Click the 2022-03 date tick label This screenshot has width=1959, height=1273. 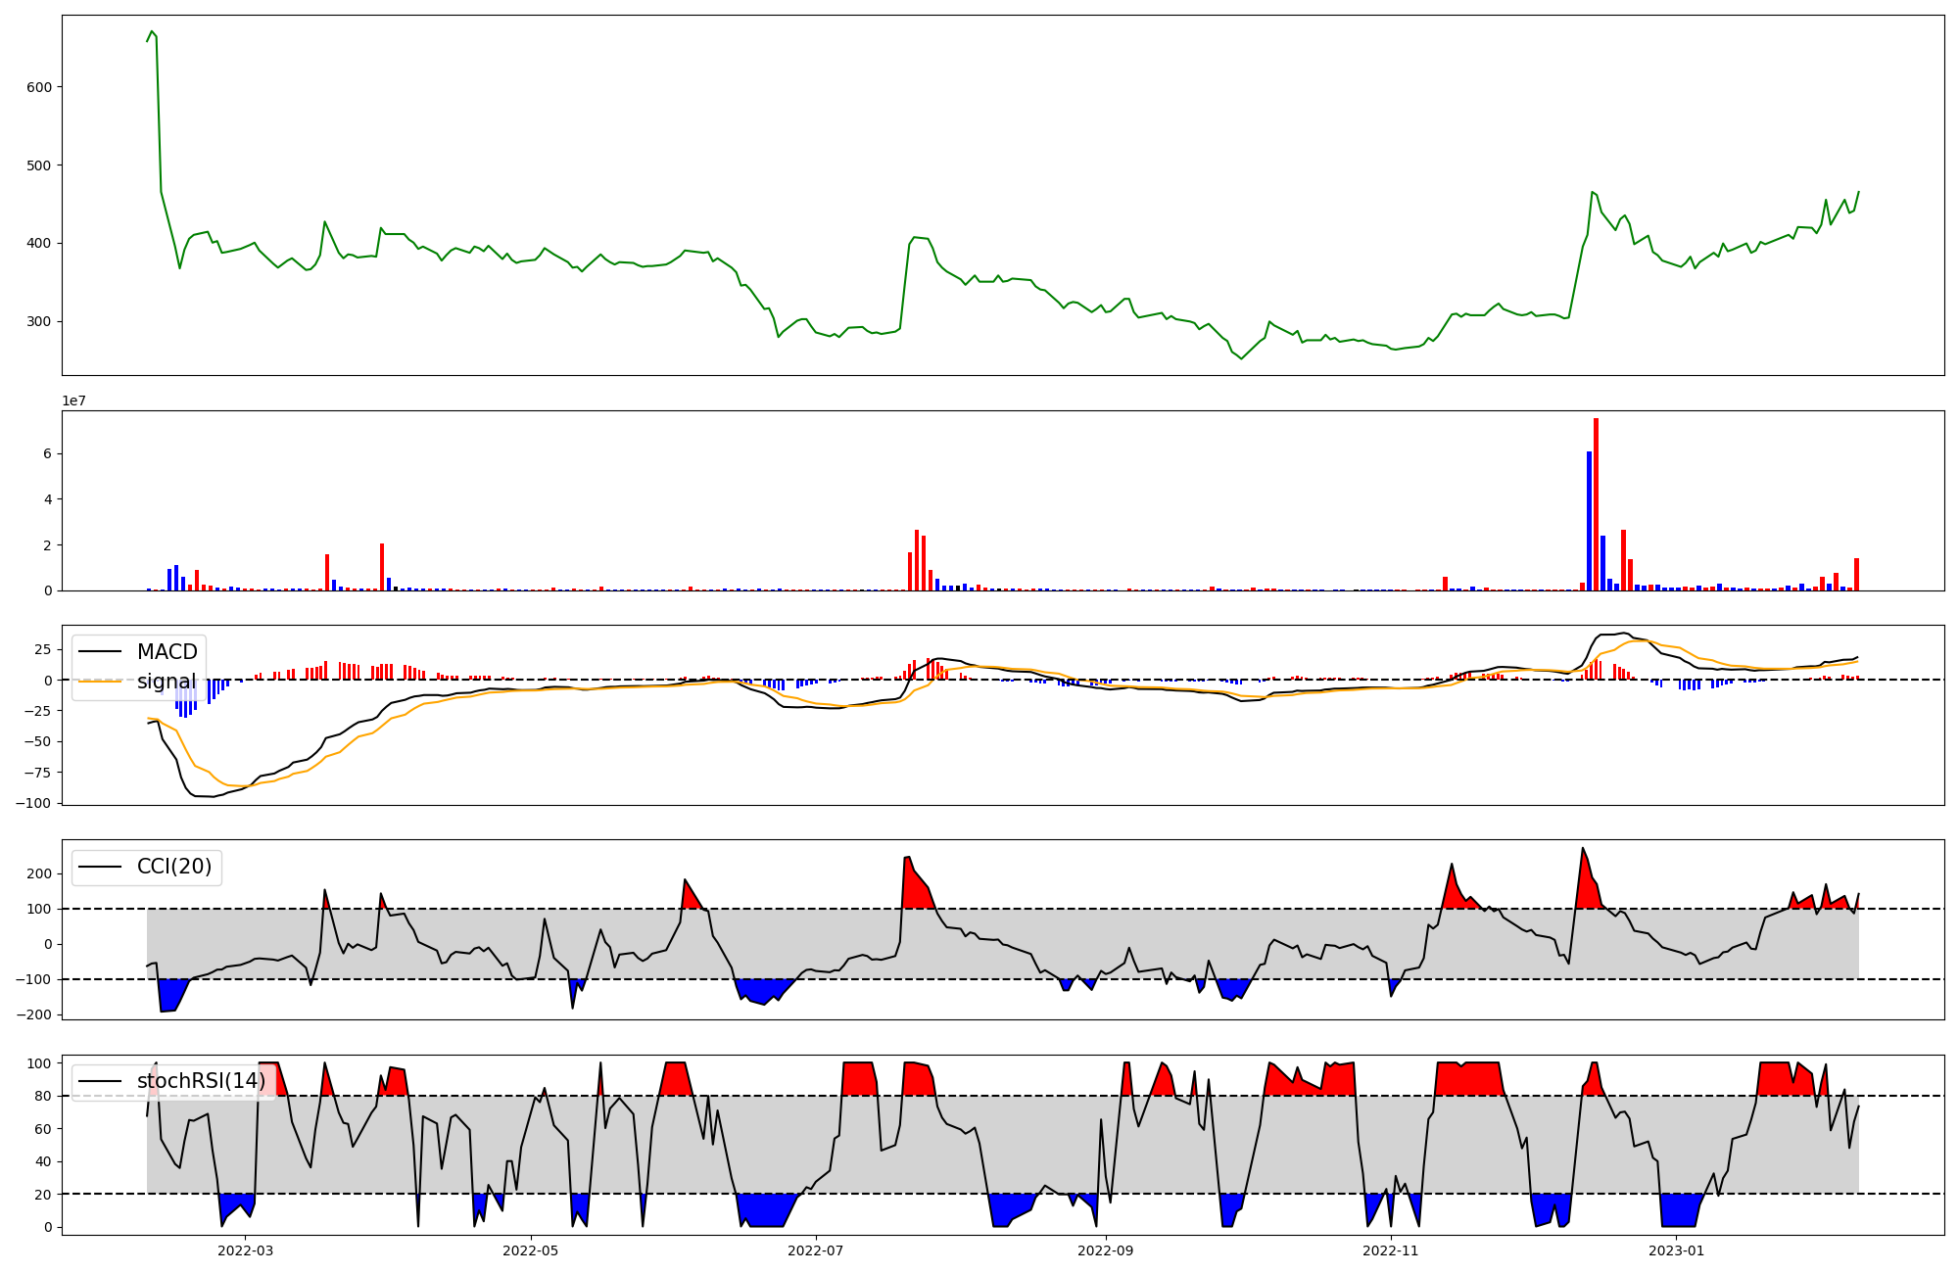coord(245,1250)
